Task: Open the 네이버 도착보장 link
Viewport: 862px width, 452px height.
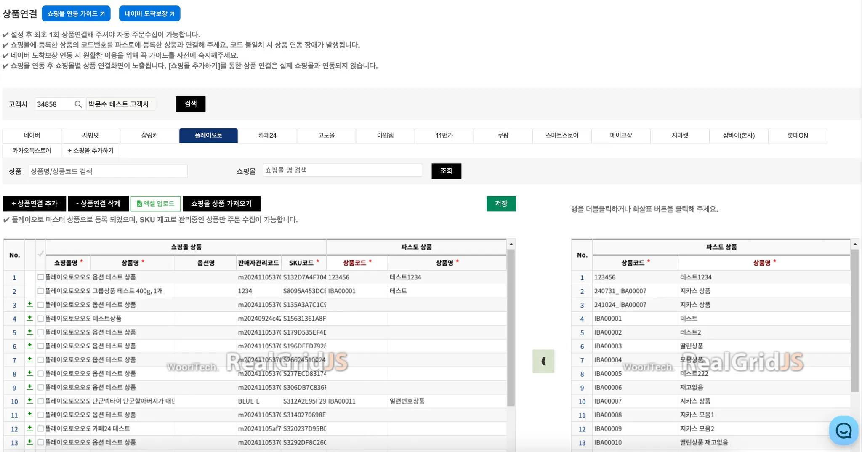Action: (150, 13)
